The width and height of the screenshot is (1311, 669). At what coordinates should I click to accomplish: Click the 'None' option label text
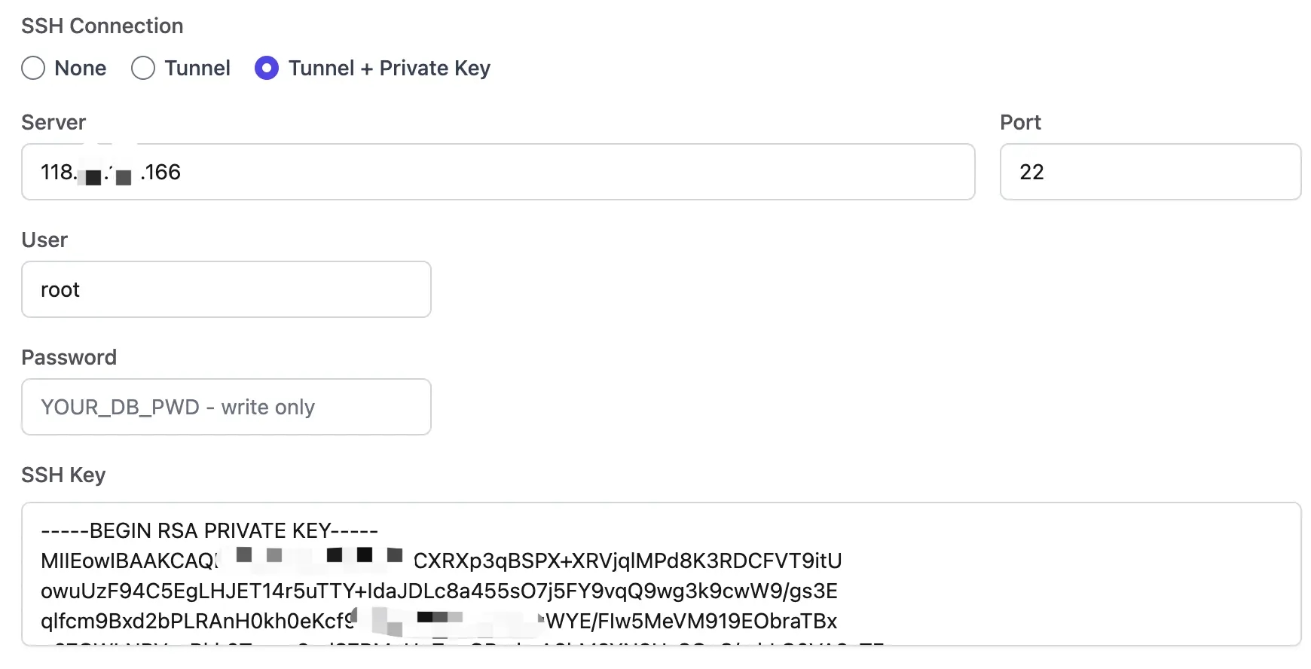pos(81,68)
